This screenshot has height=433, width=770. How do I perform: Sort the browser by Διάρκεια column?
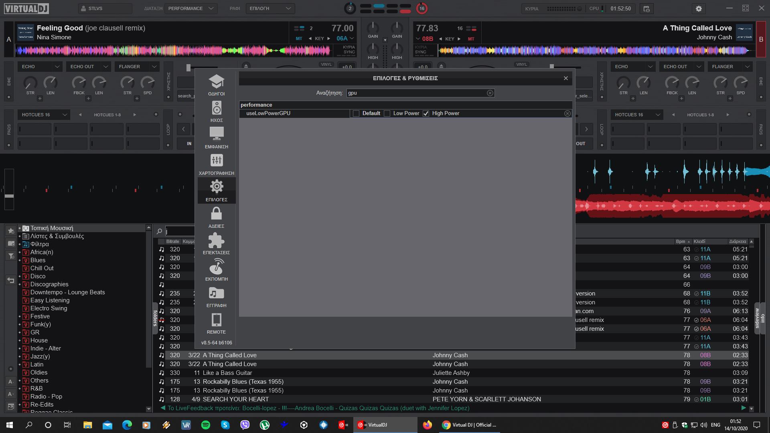(x=738, y=241)
